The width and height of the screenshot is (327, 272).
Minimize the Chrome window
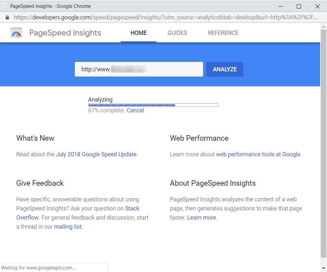pyautogui.click(x=280, y=6)
